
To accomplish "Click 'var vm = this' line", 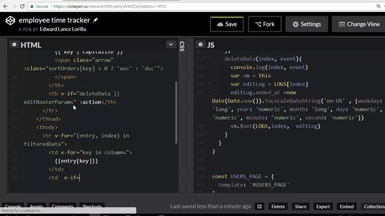I will pos(251,76).
